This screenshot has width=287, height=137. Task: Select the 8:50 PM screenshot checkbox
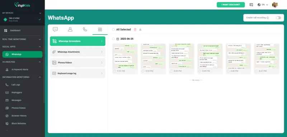tap(143, 71)
